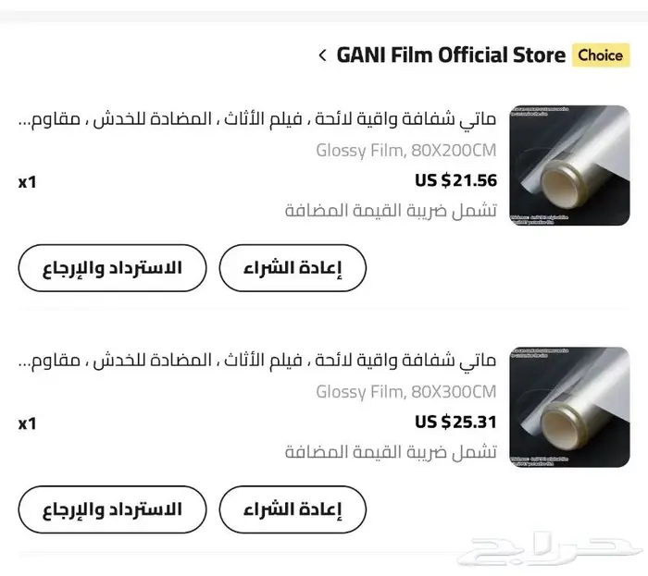Click the x1 quantity of the $25.31 item

27,423
